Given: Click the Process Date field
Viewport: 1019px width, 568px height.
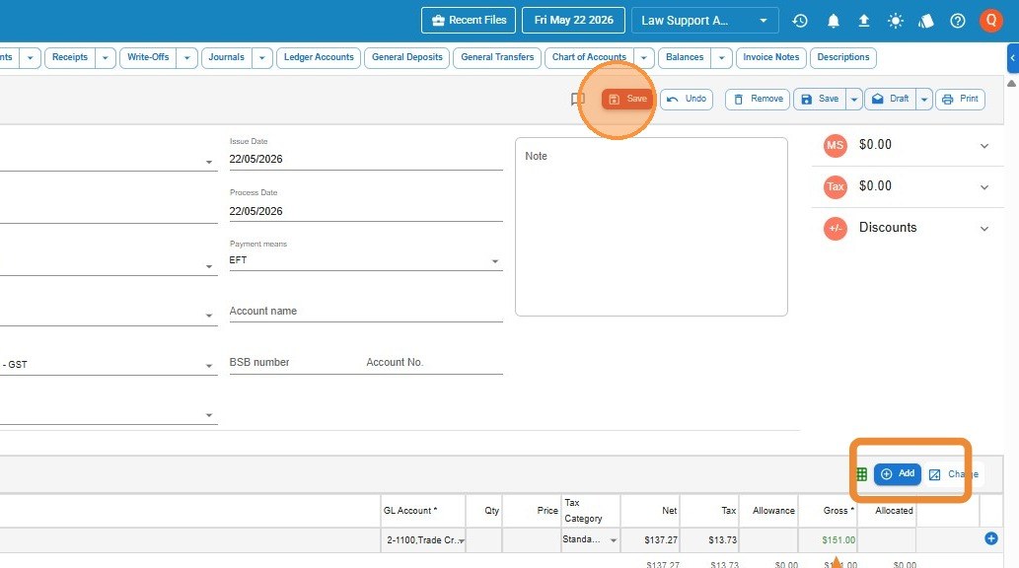Looking at the screenshot, I should 366,211.
